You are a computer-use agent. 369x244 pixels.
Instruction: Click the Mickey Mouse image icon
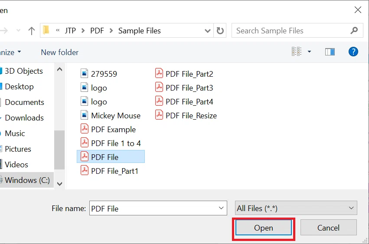[84, 115]
